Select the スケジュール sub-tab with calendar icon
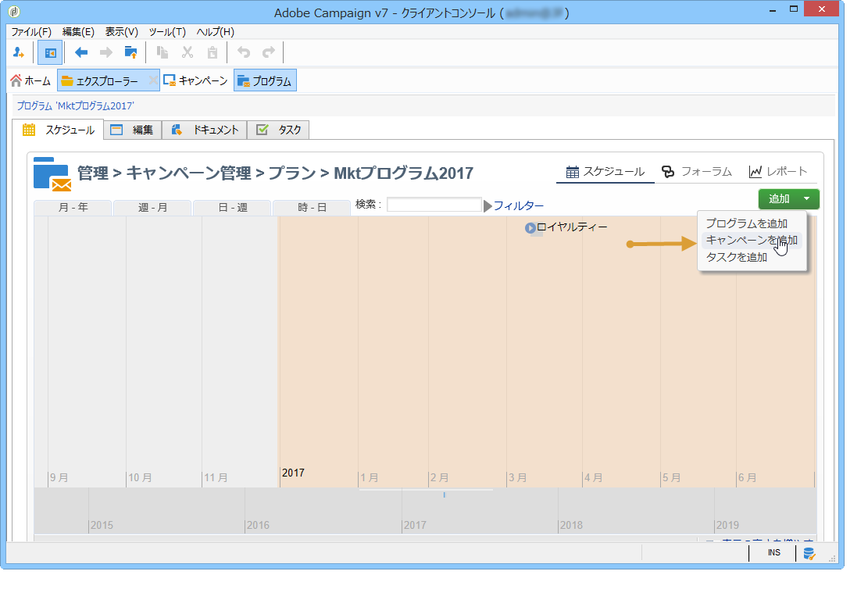Viewport: 868px width, 589px height. pos(58,130)
